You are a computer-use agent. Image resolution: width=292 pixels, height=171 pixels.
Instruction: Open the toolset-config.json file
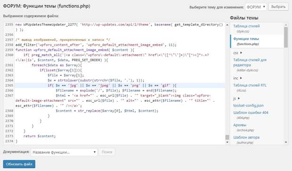coord(248,106)
